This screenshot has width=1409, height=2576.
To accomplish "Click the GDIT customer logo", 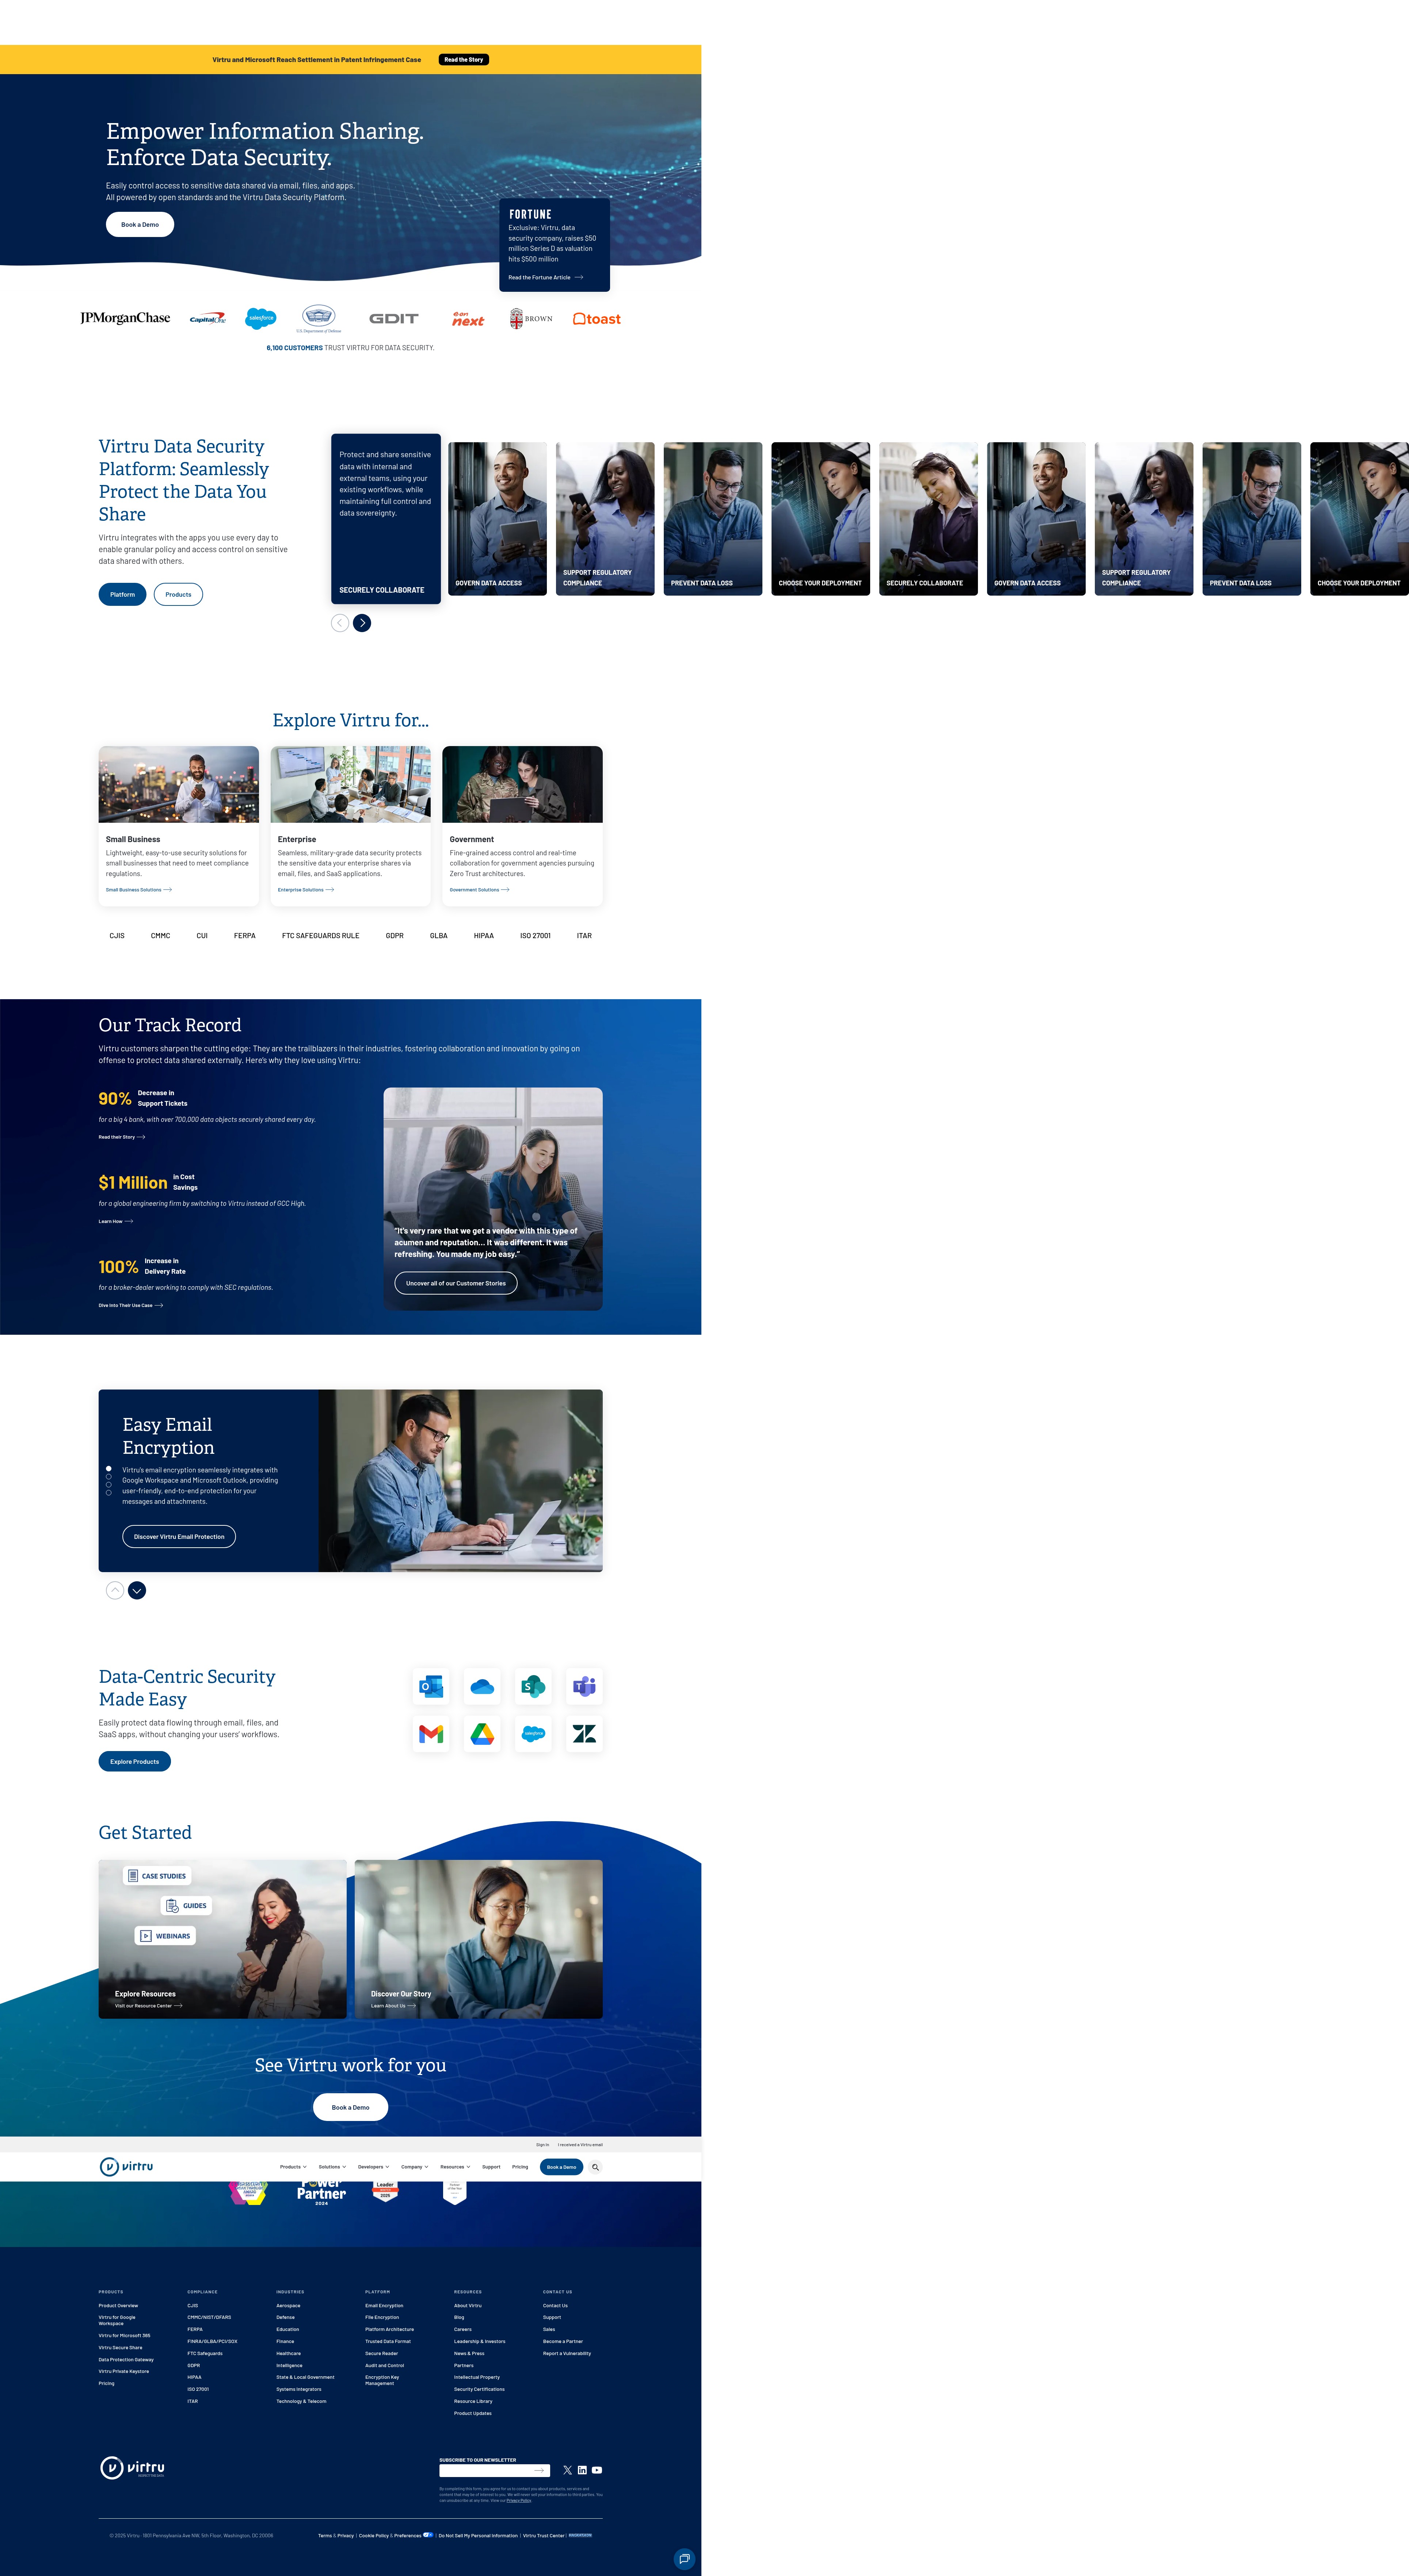I will coord(394,319).
